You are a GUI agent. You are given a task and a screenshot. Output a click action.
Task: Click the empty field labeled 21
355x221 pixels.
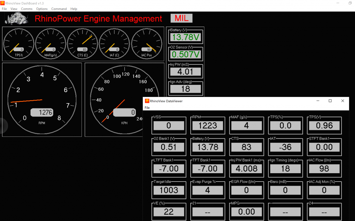tap(208, 212)
